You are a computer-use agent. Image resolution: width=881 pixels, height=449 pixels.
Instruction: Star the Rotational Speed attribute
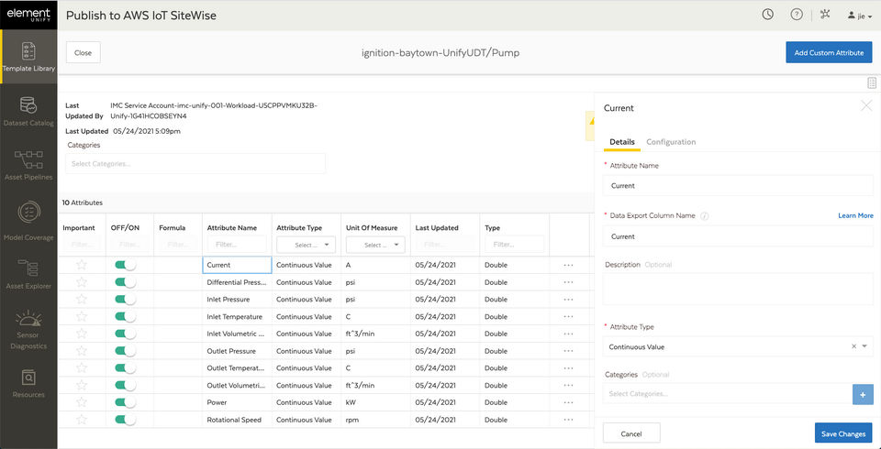[82, 420]
